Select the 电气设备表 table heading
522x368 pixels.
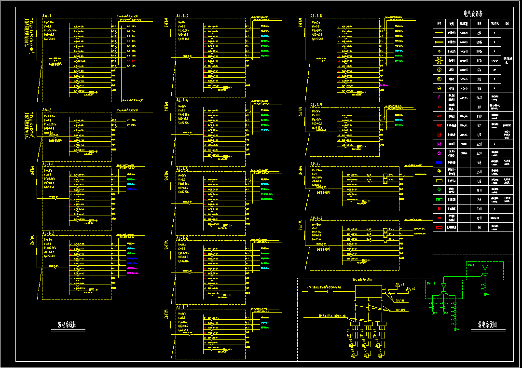[x=473, y=14]
